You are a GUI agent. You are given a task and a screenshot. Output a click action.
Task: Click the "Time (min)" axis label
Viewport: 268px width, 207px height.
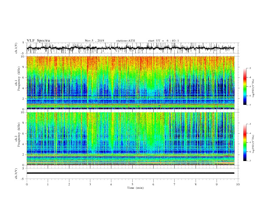[x=135, y=188]
